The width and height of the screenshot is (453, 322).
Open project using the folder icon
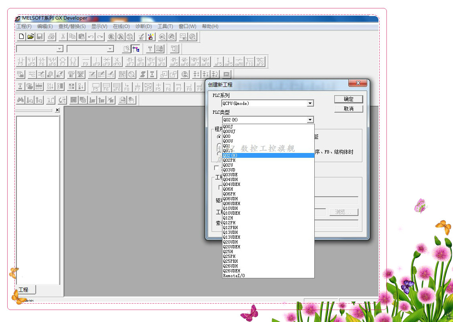[30, 36]
